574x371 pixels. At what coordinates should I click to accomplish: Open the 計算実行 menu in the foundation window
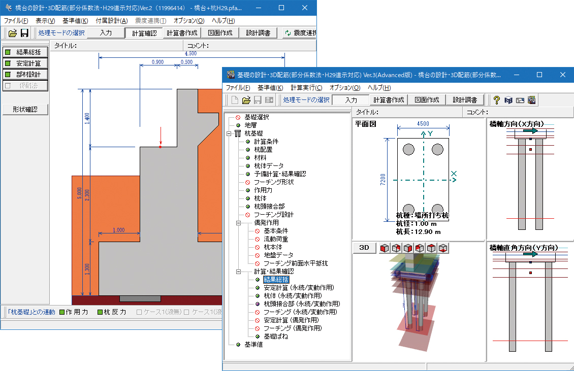click(306, 88)
